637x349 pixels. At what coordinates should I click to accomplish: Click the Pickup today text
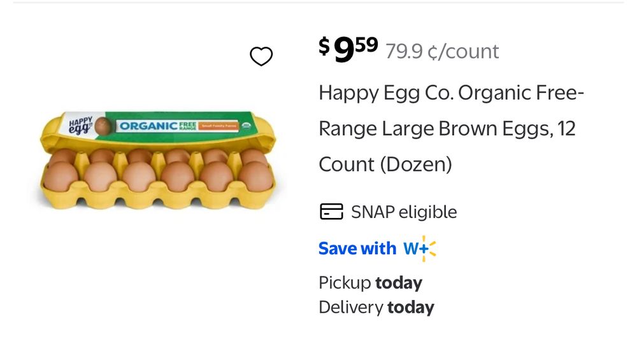(x=370, y=283)
